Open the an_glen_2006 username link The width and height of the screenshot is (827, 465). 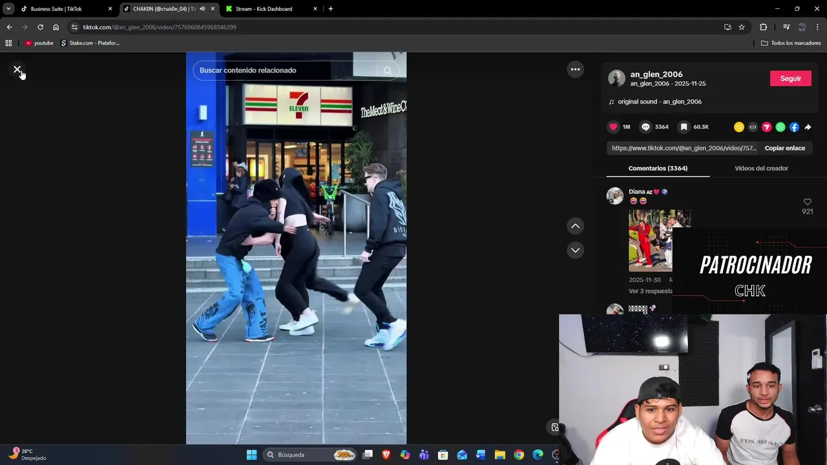tap(656, 74)
